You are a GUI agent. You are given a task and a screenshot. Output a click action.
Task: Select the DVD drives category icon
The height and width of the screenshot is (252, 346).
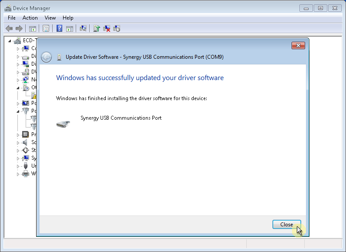click(26, 72)
